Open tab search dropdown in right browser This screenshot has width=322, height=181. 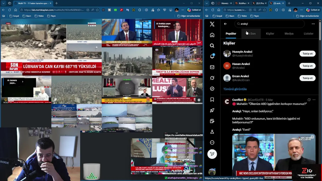(207, 3)
